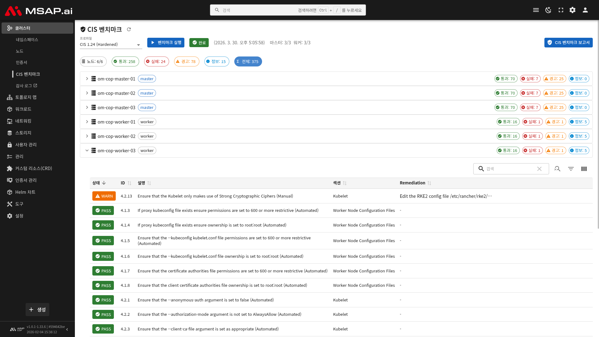The height and width of the screenshot is (337, 599).
Task: Open the user account icon
Action: pyautogui.click(x=585, y=10)
